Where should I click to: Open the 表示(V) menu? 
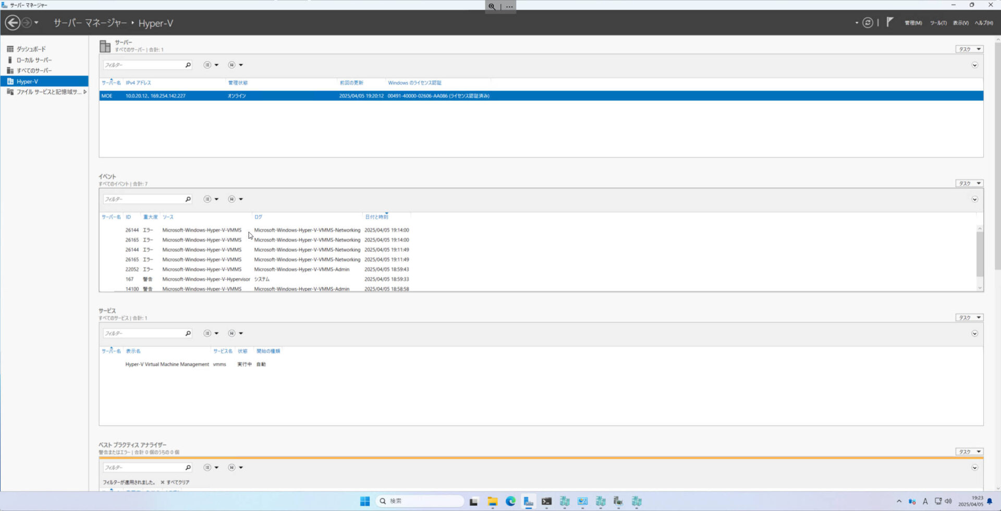[960, 23]
